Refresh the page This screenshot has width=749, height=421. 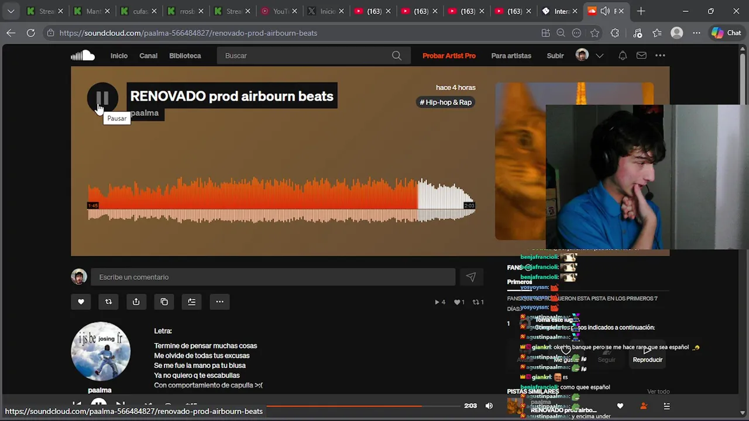(x=30, y=33)
